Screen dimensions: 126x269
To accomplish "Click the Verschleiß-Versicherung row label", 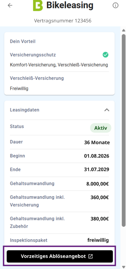I will coord(37,78).
